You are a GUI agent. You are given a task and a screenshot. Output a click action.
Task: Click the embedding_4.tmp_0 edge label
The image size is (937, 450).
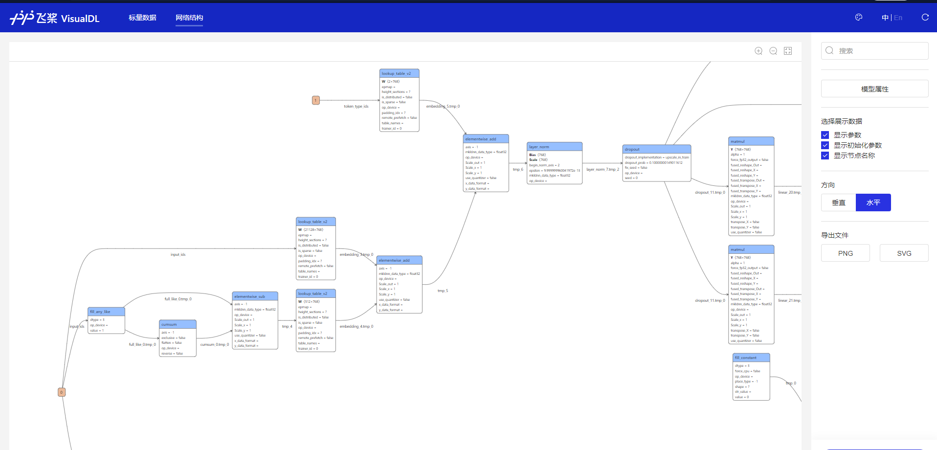pos(357,326)
